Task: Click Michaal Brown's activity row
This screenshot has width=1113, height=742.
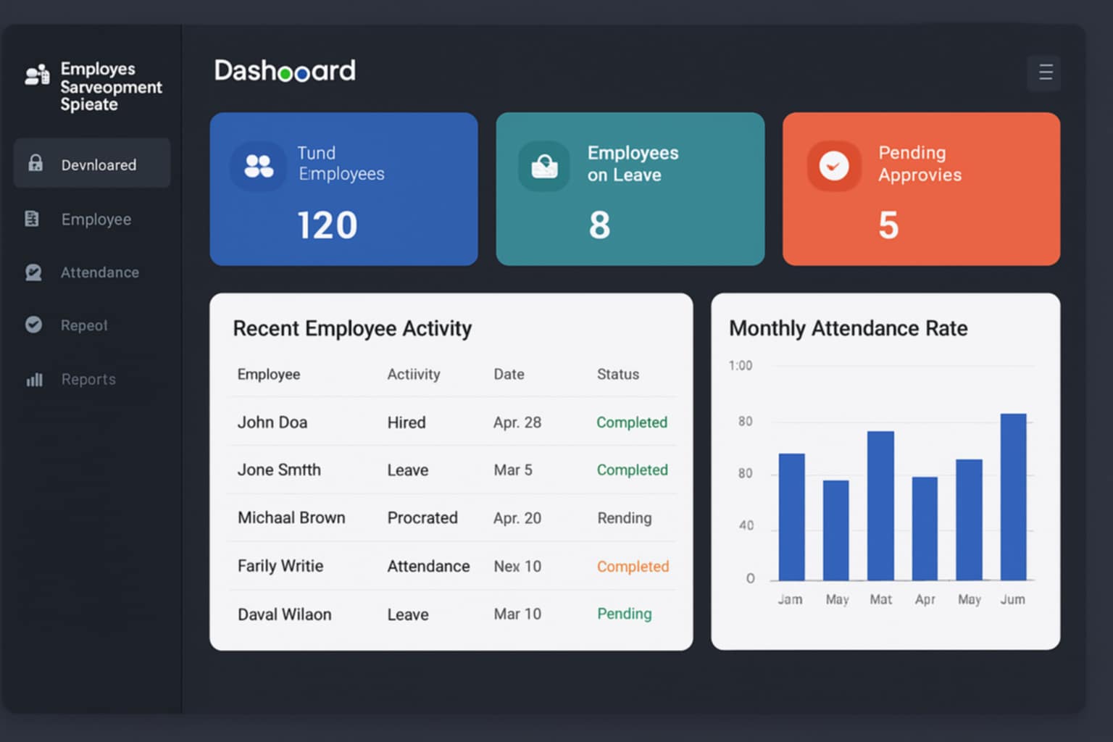Action: [x=449, y=517]
